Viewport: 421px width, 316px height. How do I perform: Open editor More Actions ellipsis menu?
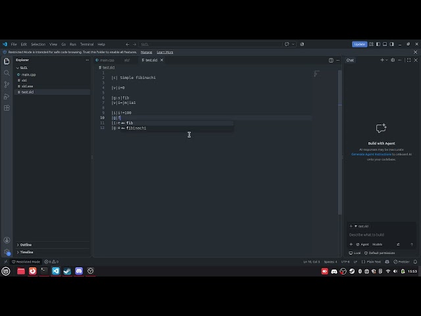click(337, 60)
